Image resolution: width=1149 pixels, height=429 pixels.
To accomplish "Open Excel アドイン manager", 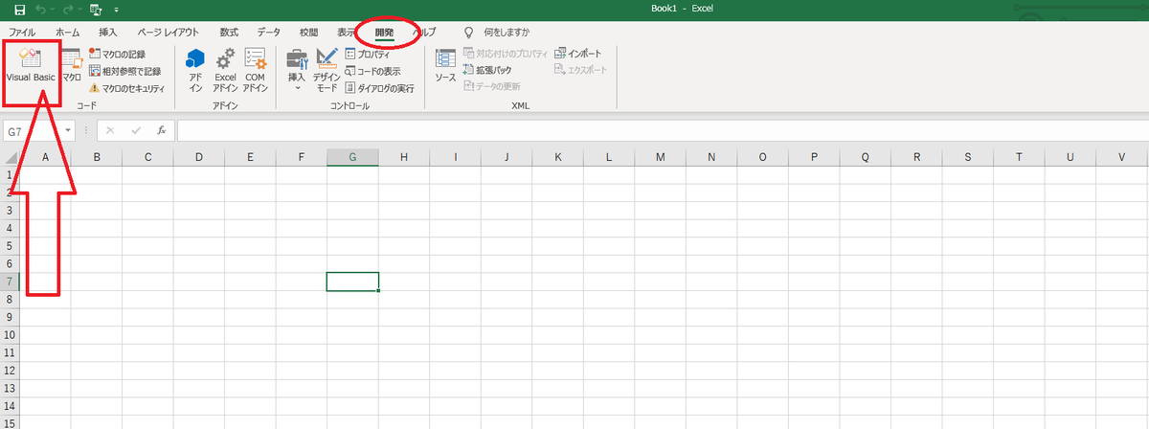I will (225, 69).
